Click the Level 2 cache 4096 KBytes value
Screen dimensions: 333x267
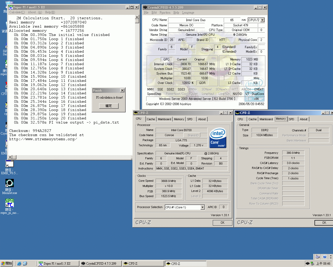click(x=215, y=191)
